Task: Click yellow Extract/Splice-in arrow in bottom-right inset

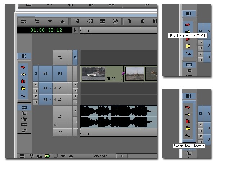Action: (x=188, y=115)
